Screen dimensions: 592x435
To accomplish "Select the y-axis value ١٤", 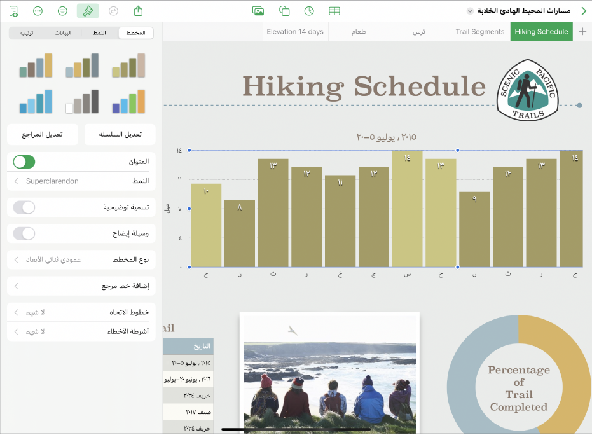I will pos(179,151).
